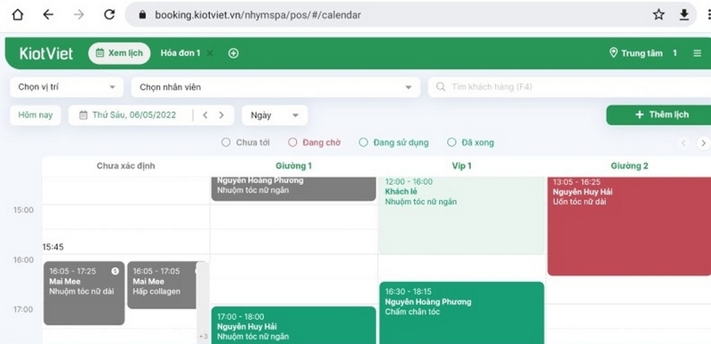Switch to Hóa đơn 1 tab

[x=180, y=53]
